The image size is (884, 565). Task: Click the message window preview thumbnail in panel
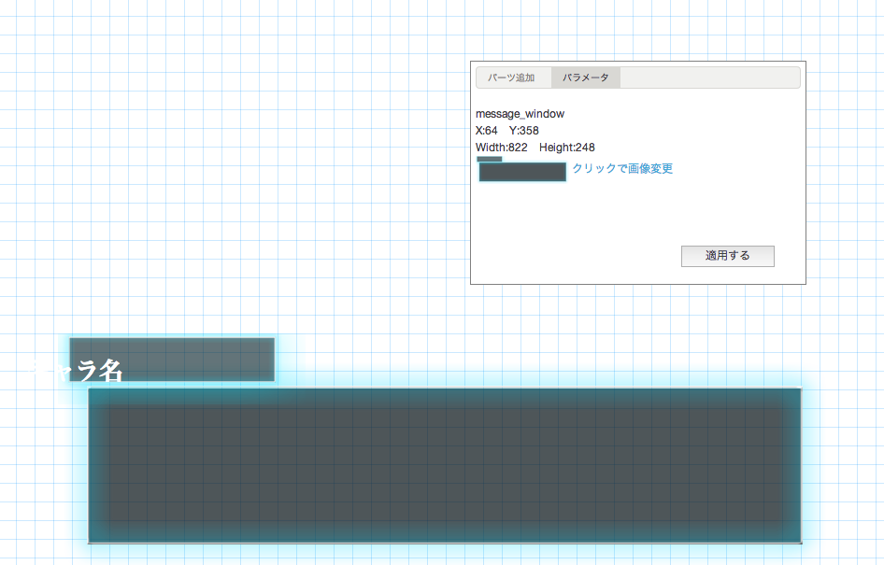tap(522, 172)
